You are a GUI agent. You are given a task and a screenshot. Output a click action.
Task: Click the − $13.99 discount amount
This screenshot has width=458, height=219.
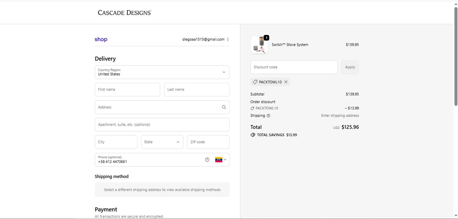coord(352,108)
